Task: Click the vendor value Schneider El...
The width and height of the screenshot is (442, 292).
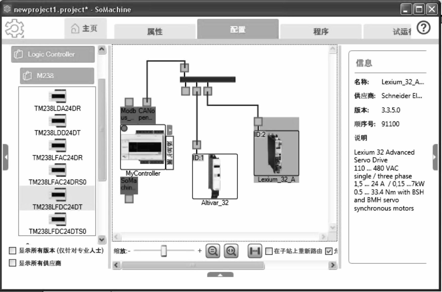Action: (x=402, y=96)
